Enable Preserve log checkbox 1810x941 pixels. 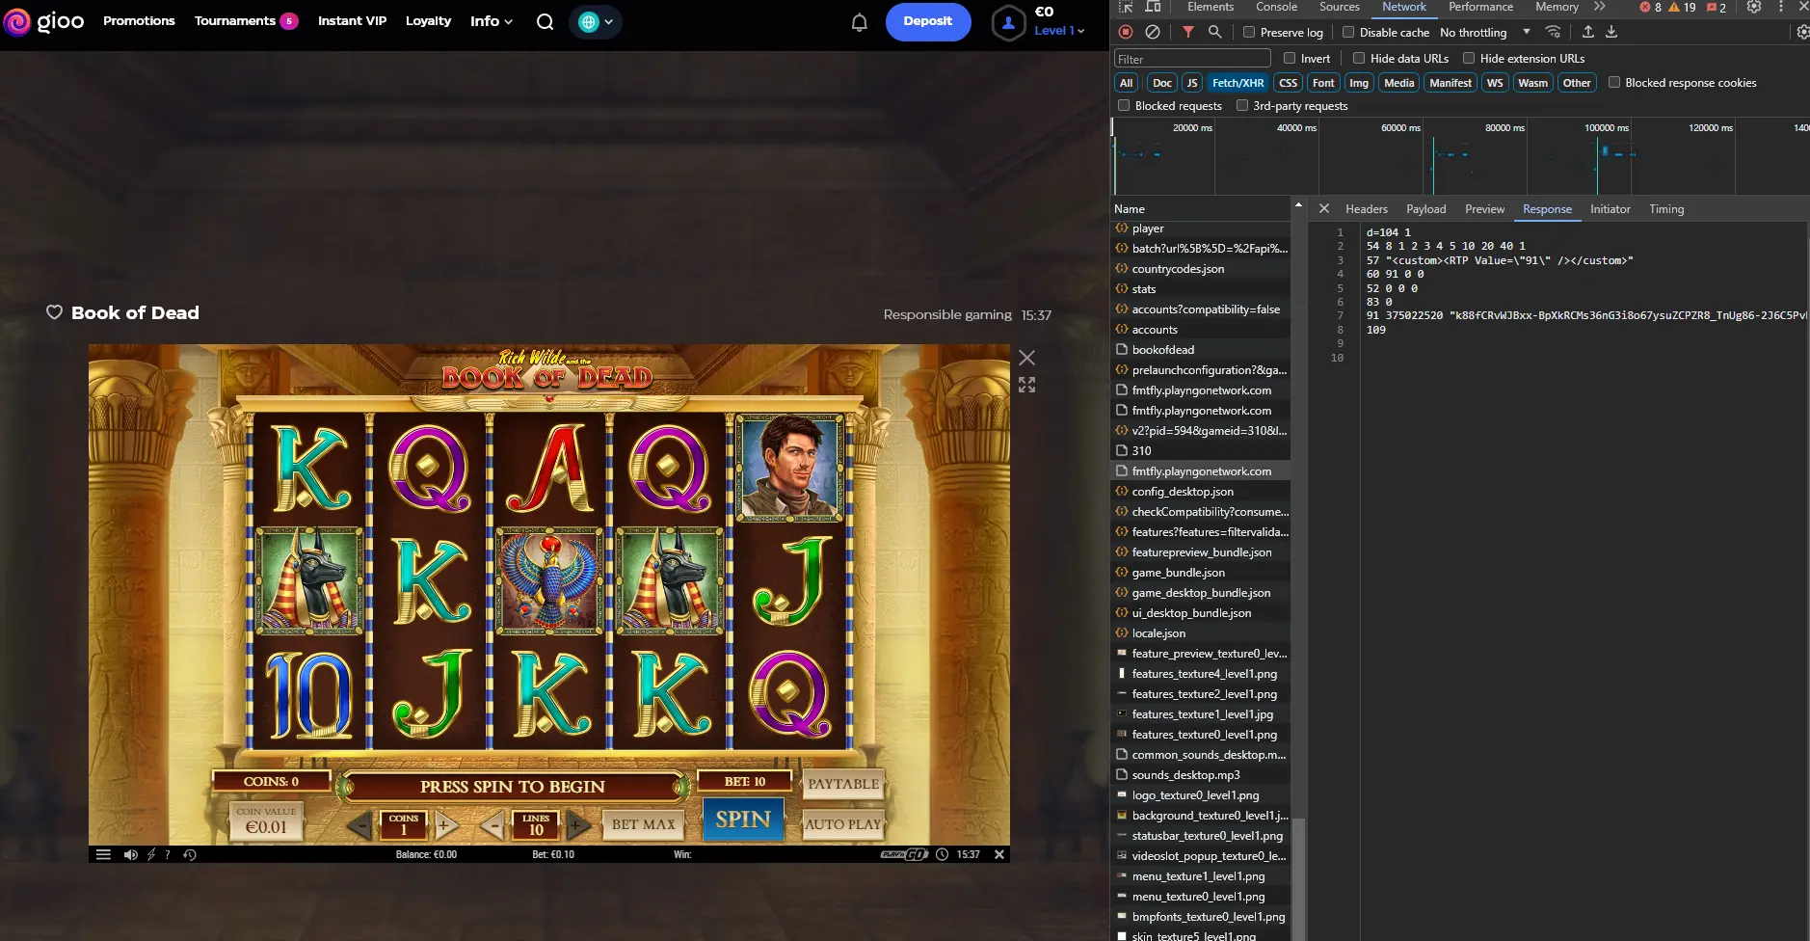pyautogui.click(x=1249, y=32)
